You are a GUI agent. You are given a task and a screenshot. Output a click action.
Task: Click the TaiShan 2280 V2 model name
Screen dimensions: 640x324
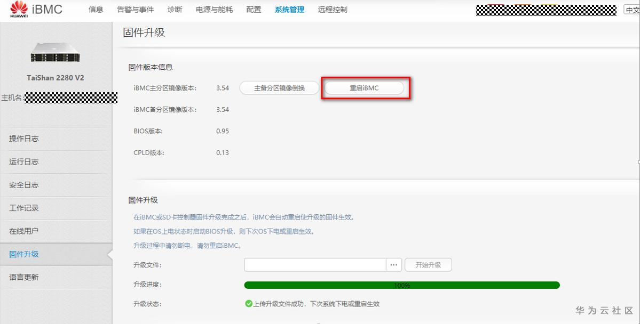56,78
